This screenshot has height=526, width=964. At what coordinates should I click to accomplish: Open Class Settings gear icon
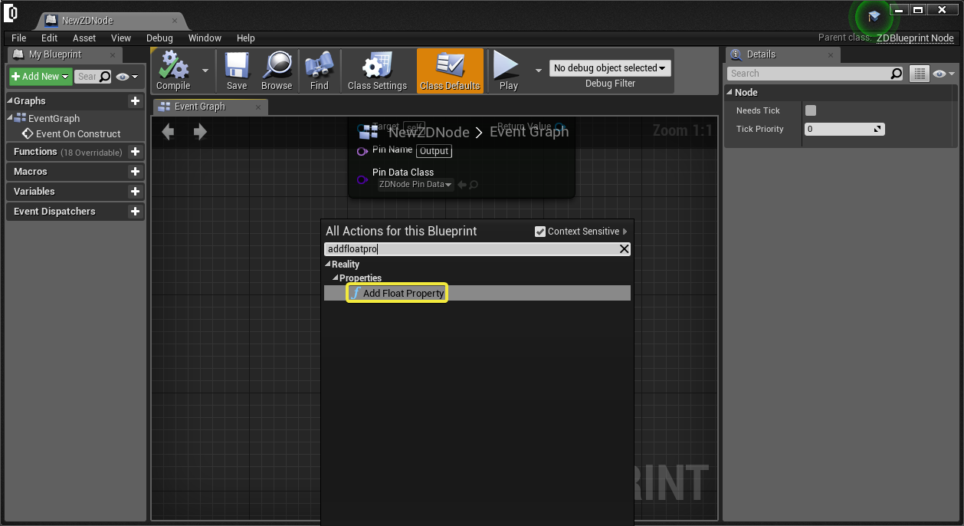pyautogui.click(x=377, y=66)
